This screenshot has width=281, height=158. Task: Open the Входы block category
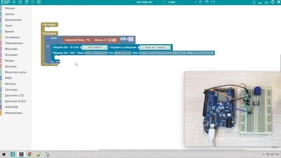10,61
